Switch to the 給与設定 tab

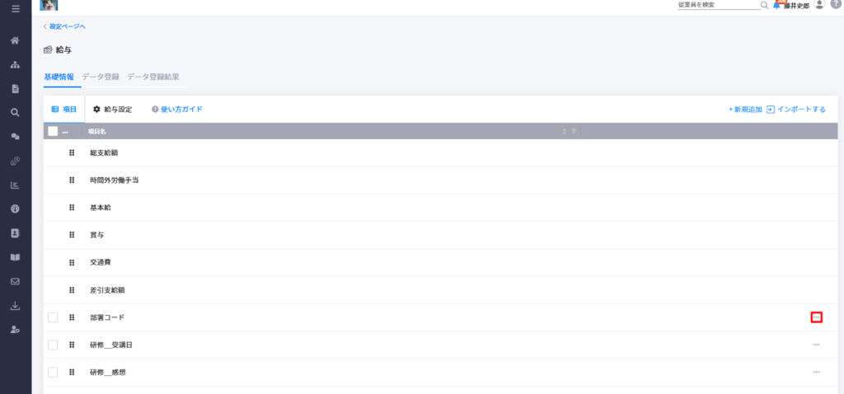click(112, 110)
